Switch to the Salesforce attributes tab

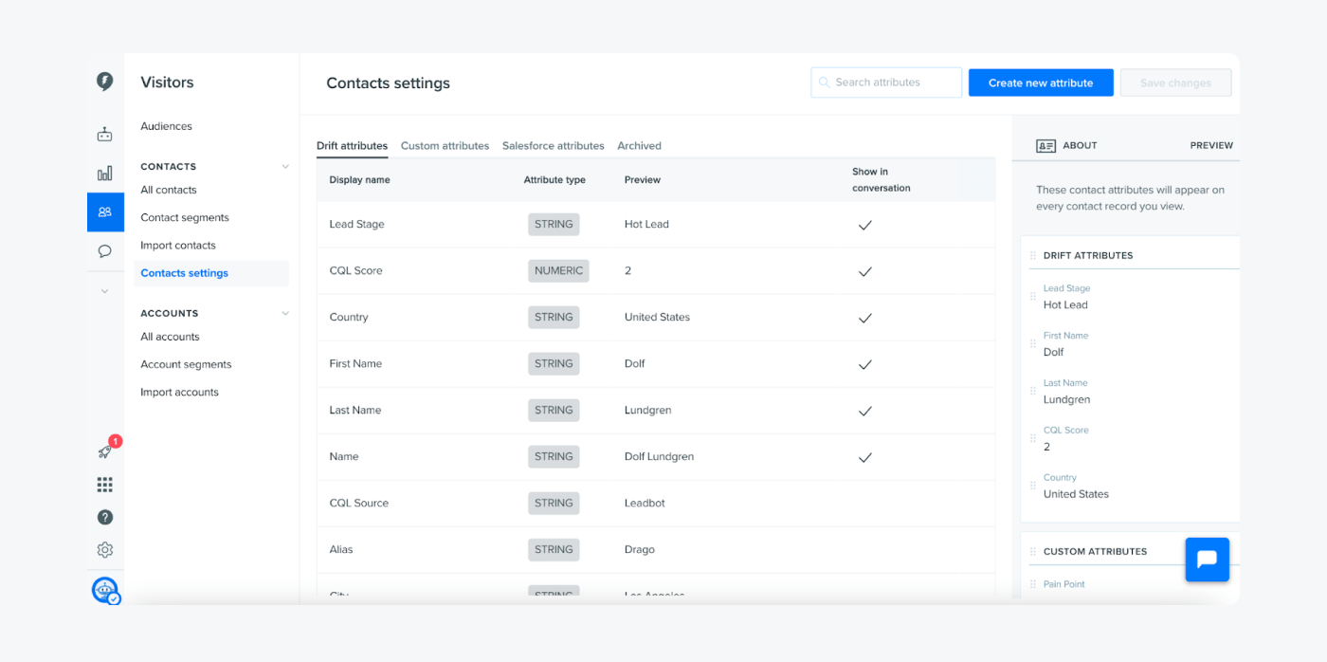553,146
